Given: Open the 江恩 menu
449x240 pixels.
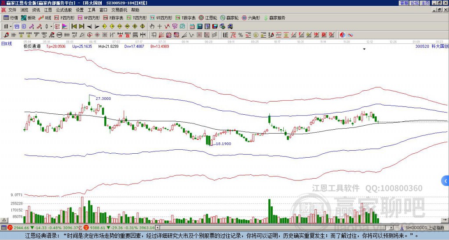Looking at the screenshot, I should point(48,10).
